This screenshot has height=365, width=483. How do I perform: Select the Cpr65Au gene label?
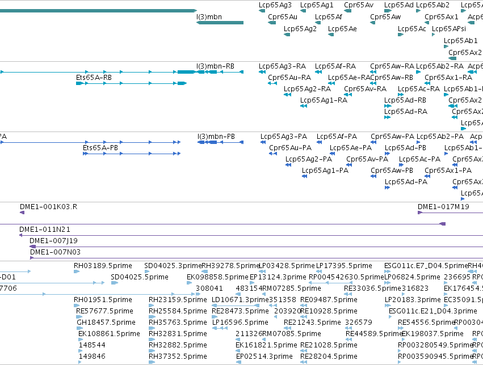coord(283,17)
